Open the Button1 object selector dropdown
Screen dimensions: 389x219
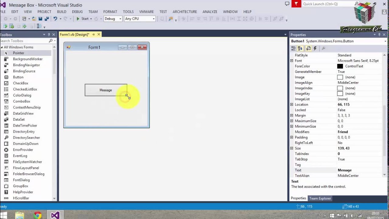tap(385, 41)
